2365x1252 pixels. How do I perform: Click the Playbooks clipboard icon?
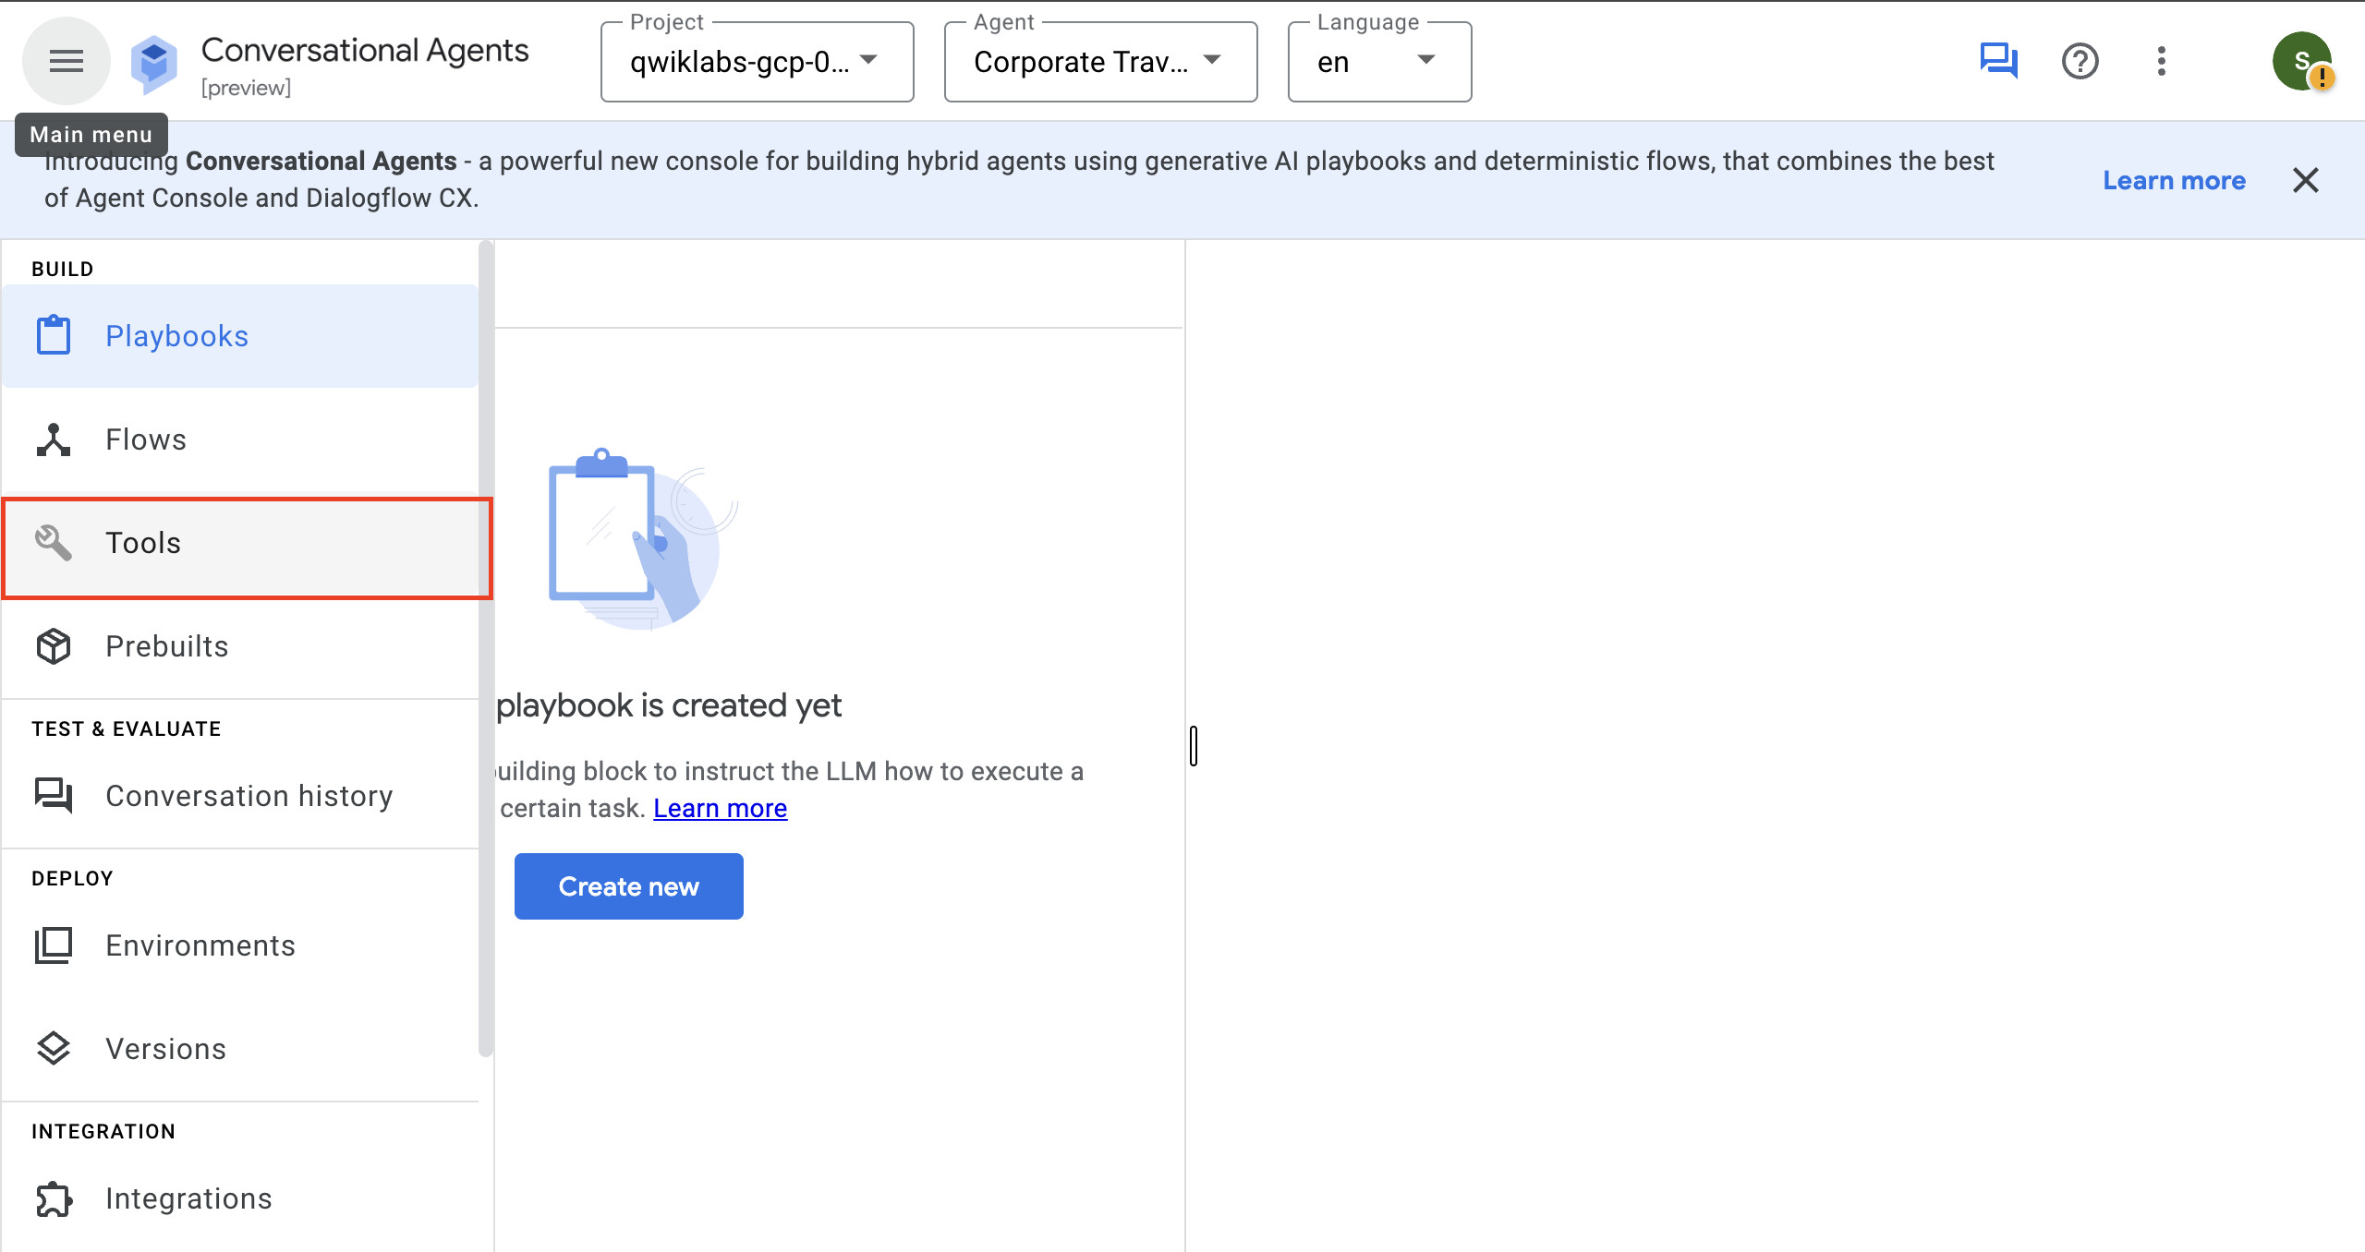53,335
